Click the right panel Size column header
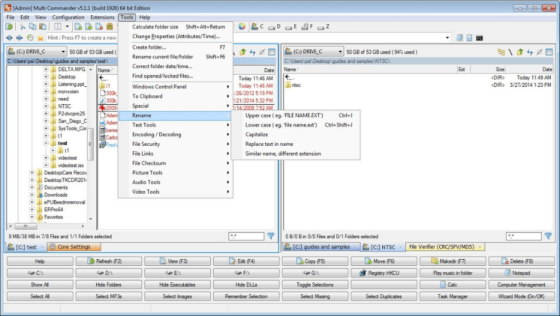This screenshot has width=560, height=316. tap(487, 69)
